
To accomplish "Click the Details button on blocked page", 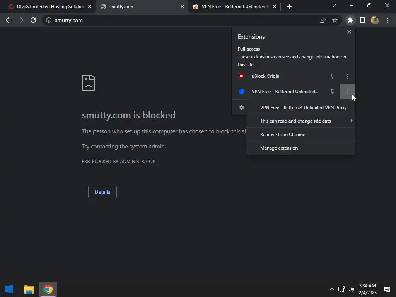I will pyautogui.click(x=102, y=192).
